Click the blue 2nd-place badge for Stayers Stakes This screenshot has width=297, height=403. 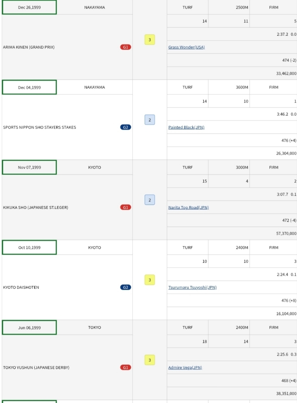click(x=149, y=120)
